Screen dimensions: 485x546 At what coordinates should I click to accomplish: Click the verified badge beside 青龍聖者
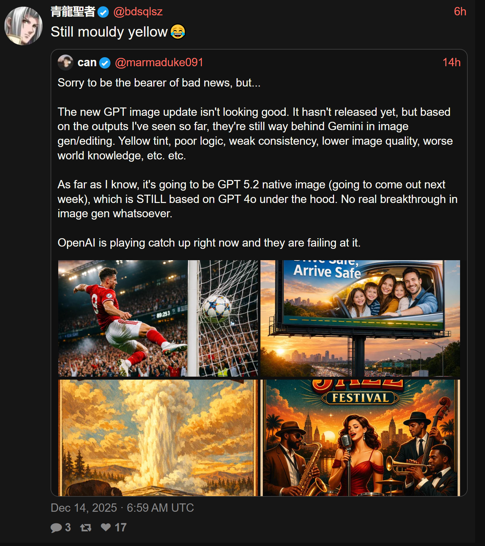[x=103, y=12]
